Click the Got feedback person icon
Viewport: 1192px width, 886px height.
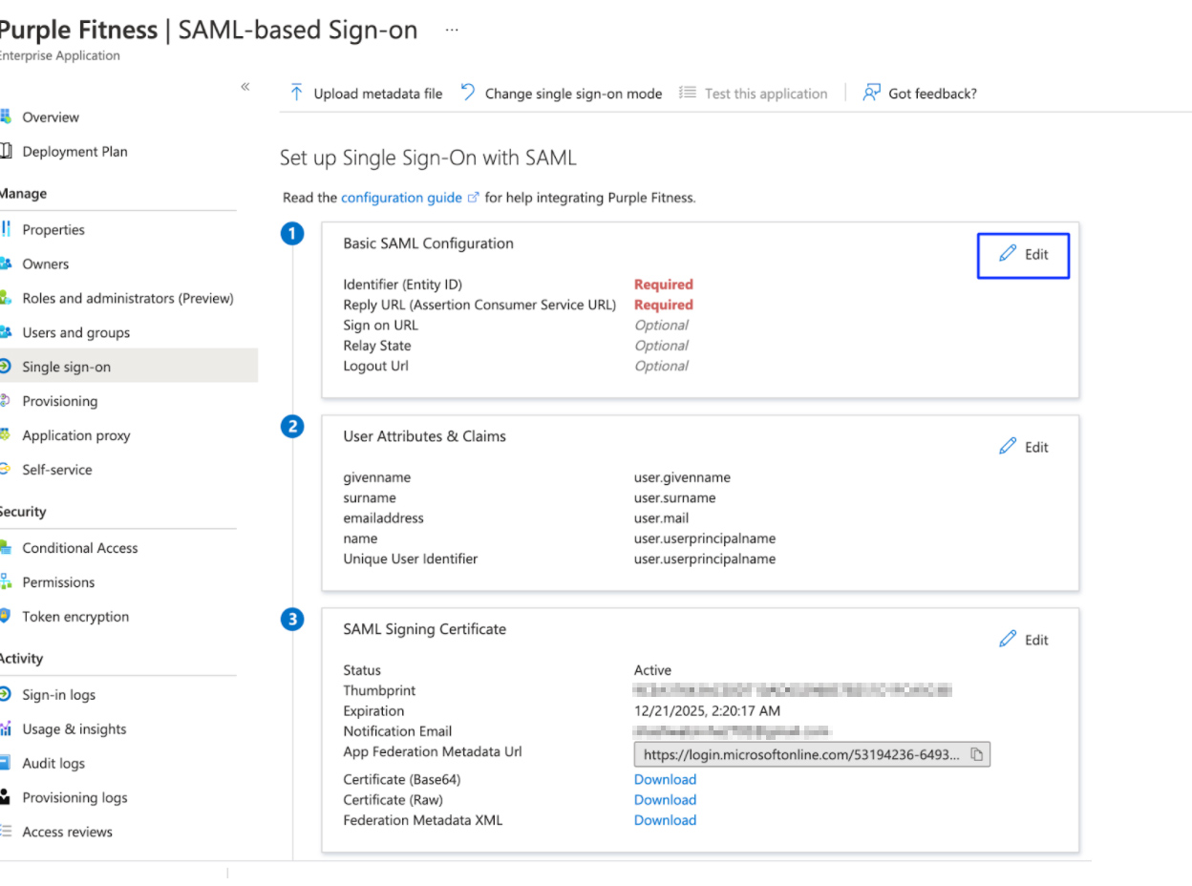(871, 93)
